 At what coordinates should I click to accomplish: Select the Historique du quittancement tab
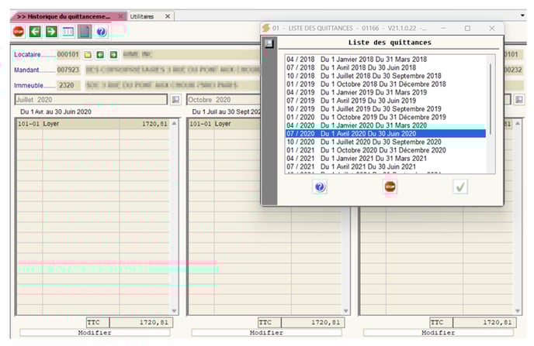coord(64,15)
